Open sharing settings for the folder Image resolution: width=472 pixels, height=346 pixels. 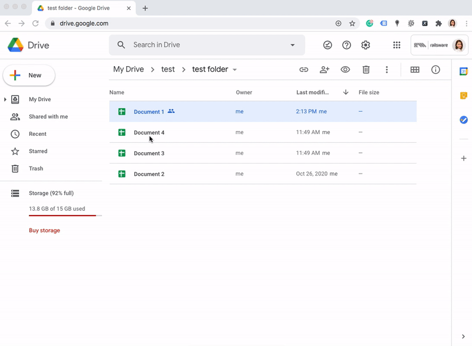point(324,70)
